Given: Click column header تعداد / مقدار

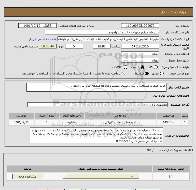Looking at the screenshot, I should [47, 116].
